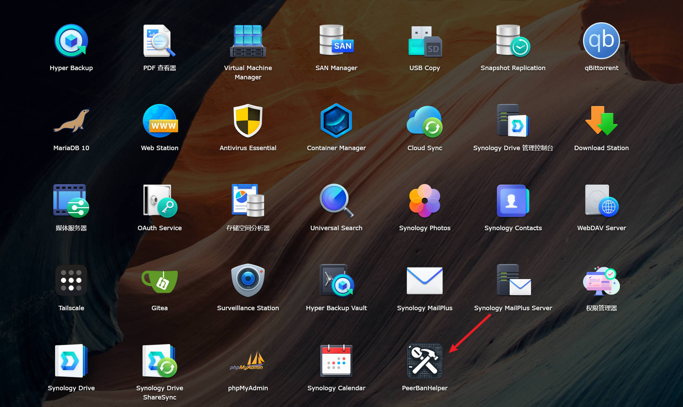Launch Universal Search
Viewport: 683px width, 407px height.
[x=336, y=201]
